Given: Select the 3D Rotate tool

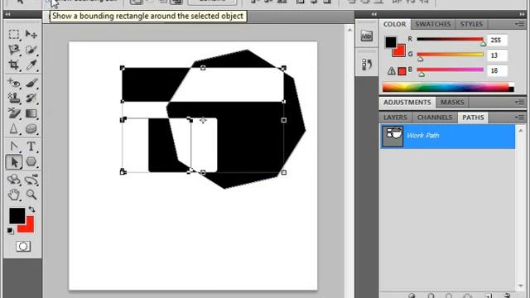Looking at the screenshot, I should click(x=14, y=180).
